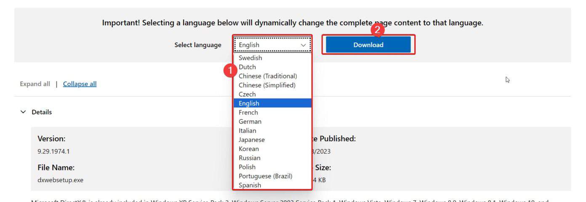Click the blue Download button
Viewport: 586px width, 202px height.
tap(368, 45)
